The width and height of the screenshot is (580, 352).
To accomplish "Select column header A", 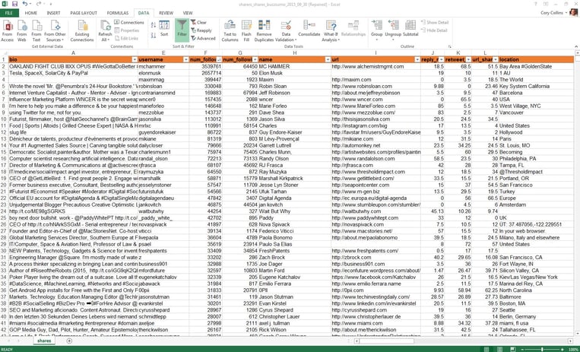I will point(73,53).
